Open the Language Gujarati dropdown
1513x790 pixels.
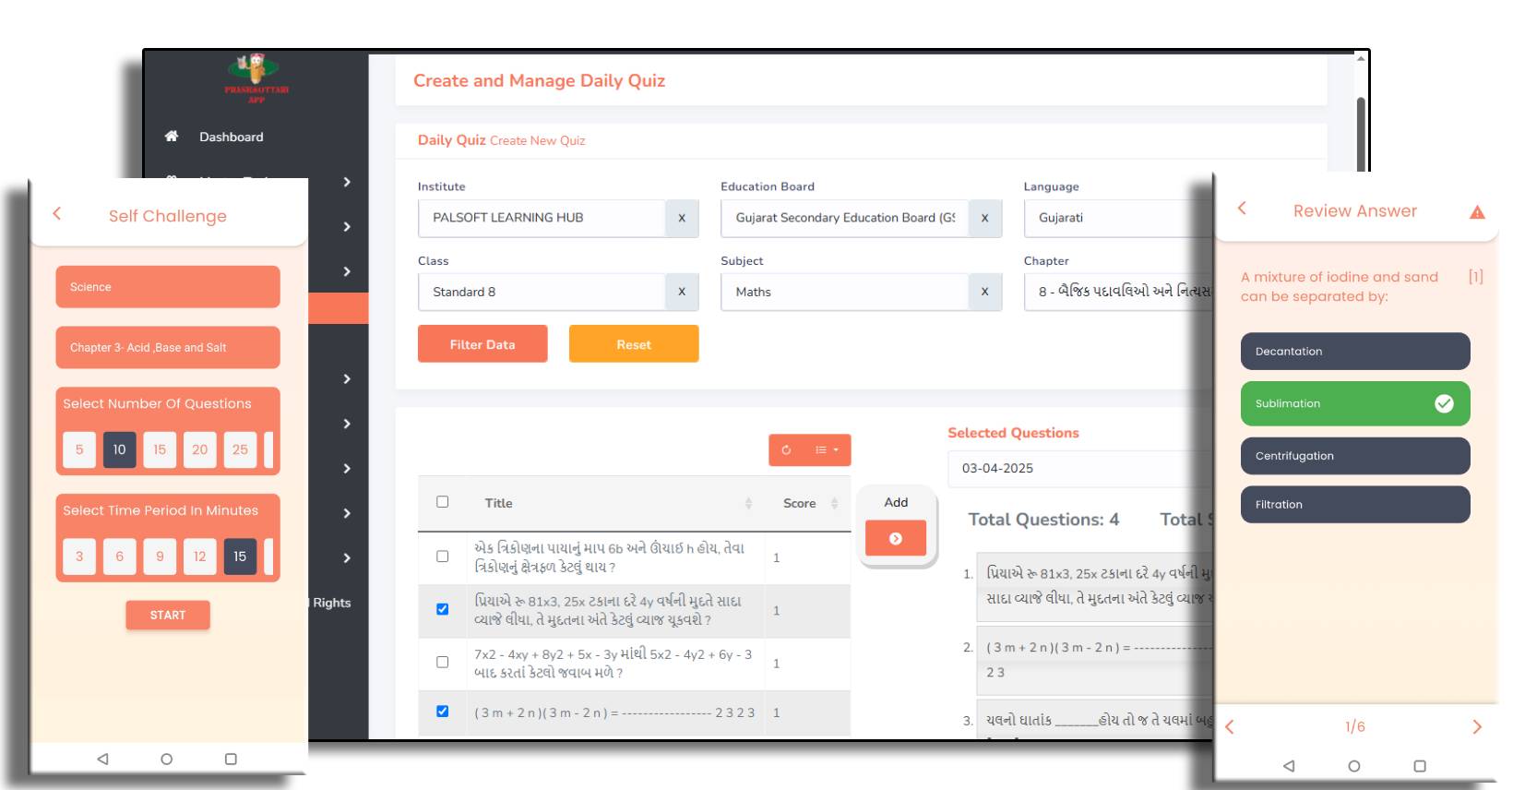click(1116, 219)
